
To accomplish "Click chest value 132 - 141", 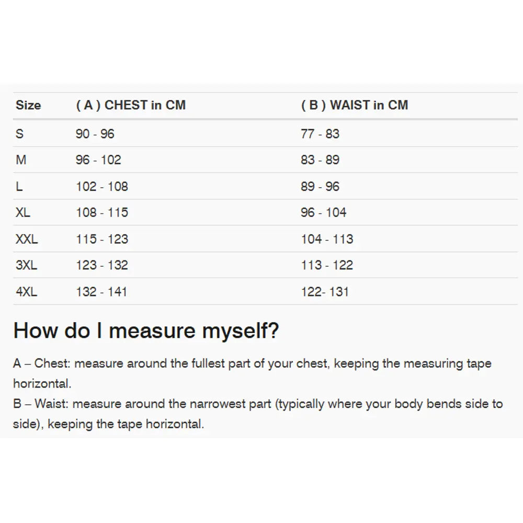I will click(x=101, y=292).
